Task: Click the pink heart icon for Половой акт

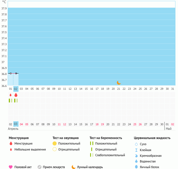Action: 11,167
